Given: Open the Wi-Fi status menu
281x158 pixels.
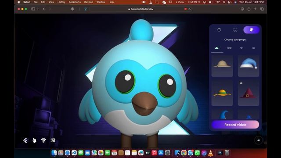Looking at the screenshot, I should click(218, 2).
